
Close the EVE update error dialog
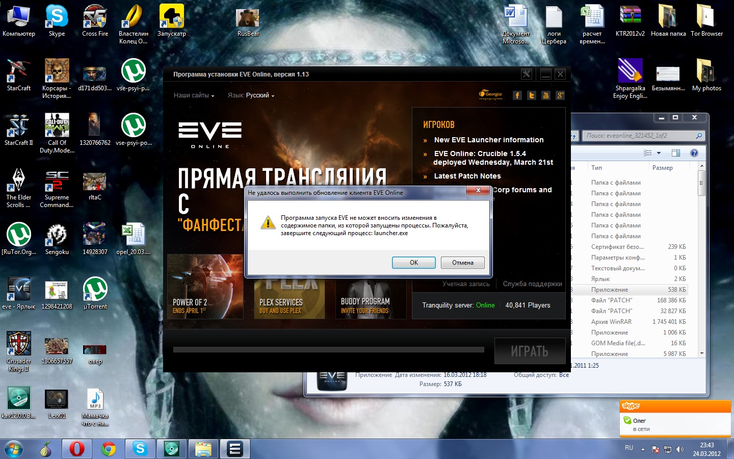478,190
